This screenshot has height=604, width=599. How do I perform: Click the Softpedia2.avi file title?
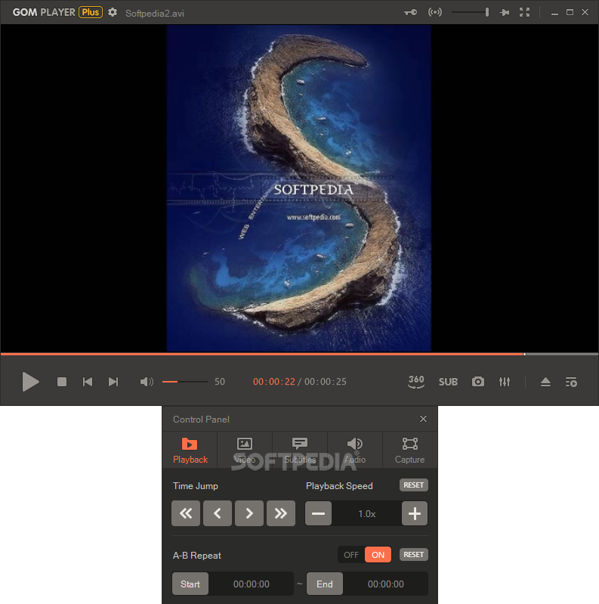click(x=155, y=14)
